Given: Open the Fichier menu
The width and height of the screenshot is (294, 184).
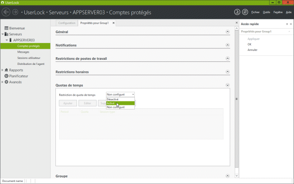Looking at the screenshot, I should point(255,12).
